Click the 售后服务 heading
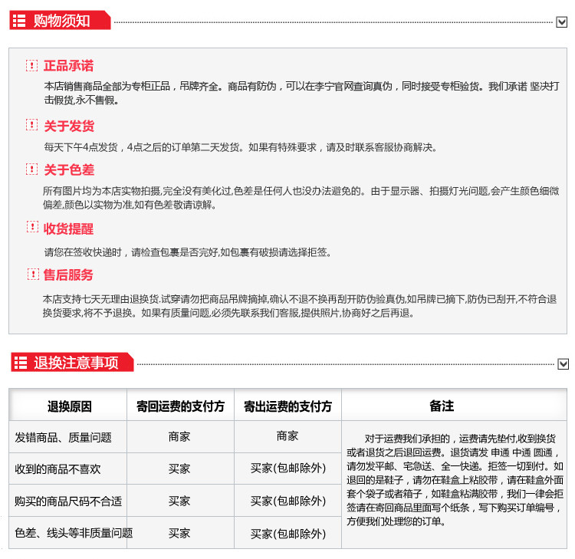 [x=68, y=275]
